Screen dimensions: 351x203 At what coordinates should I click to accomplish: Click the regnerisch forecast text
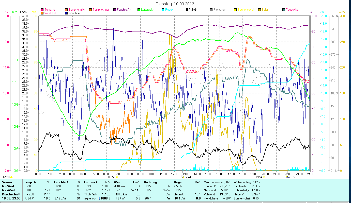coord(90,198)
